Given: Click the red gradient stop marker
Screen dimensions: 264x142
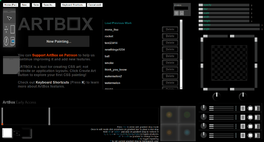Looking at the screenshot, I should coord(2,124).
